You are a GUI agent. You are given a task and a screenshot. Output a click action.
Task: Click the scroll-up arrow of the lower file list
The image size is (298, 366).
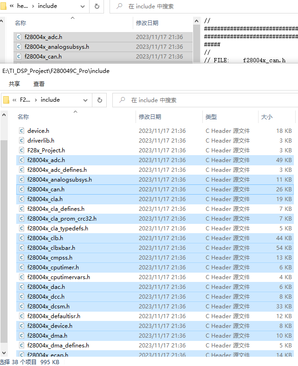(x=4, y=115)
